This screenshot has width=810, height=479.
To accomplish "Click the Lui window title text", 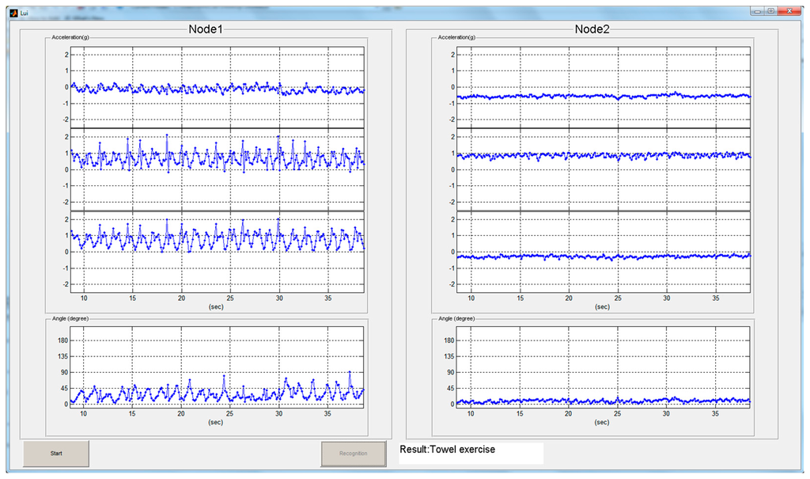I will 25,13.
